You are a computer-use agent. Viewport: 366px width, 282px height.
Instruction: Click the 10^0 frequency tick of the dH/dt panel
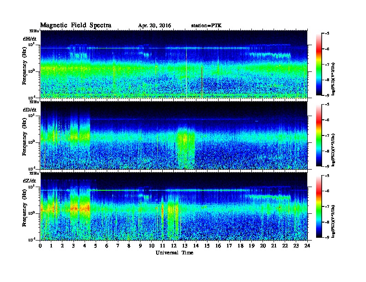31,71
